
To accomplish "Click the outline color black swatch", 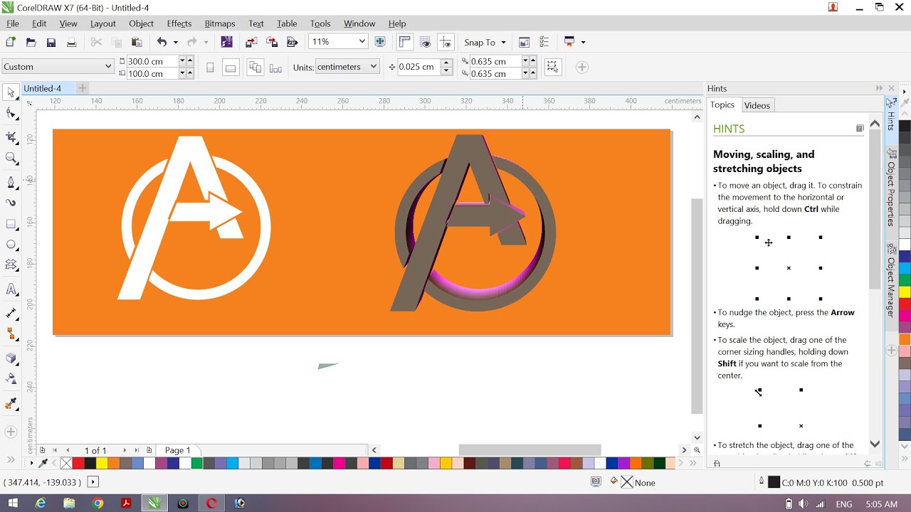I will coord(774,482).
